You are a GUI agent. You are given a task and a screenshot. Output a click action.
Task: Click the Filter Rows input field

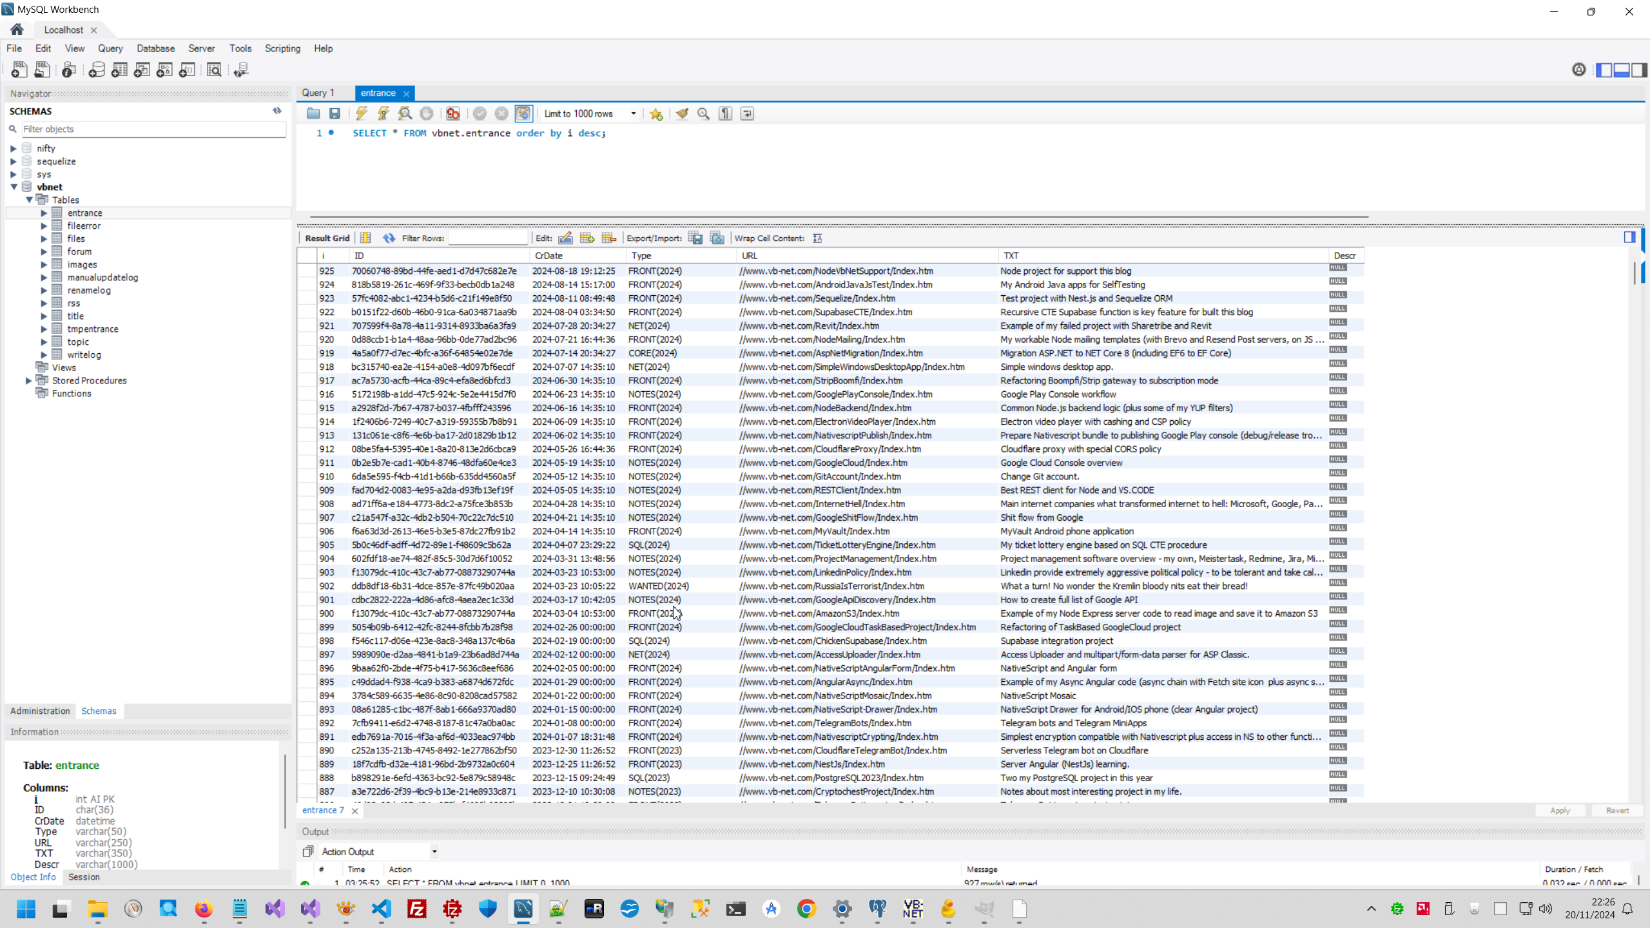click(488, 238)
